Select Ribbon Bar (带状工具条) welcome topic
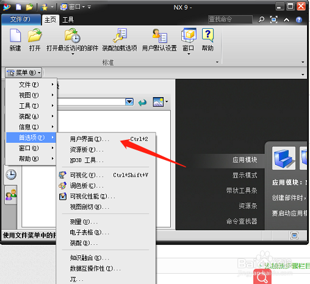 point(242,191)
